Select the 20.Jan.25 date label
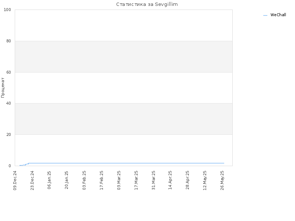Screen dimensions: 295x221 [x=67, y=180]
